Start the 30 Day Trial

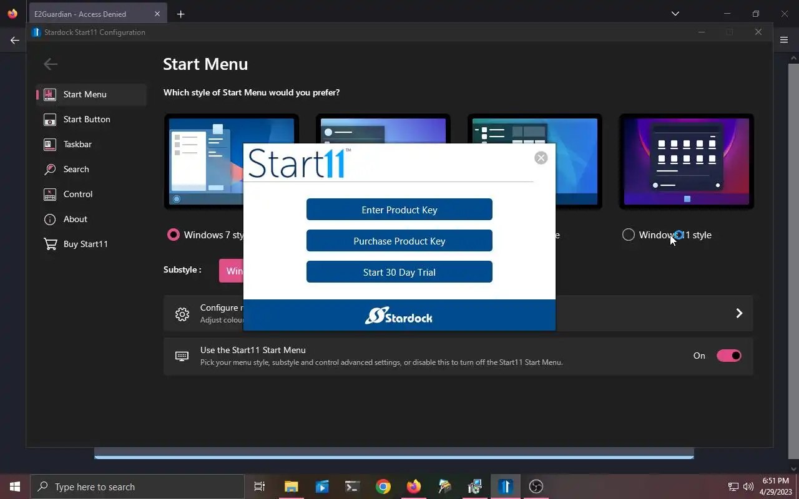pos(399,272)
